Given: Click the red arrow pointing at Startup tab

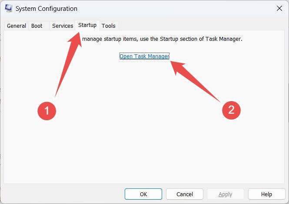Looking at the screenshot, I should click(x=68, y=64).
